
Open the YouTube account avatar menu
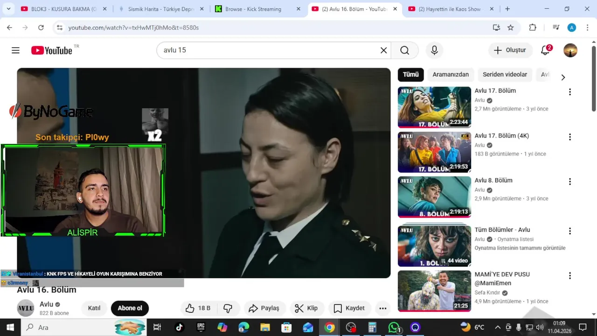(570, 50)
